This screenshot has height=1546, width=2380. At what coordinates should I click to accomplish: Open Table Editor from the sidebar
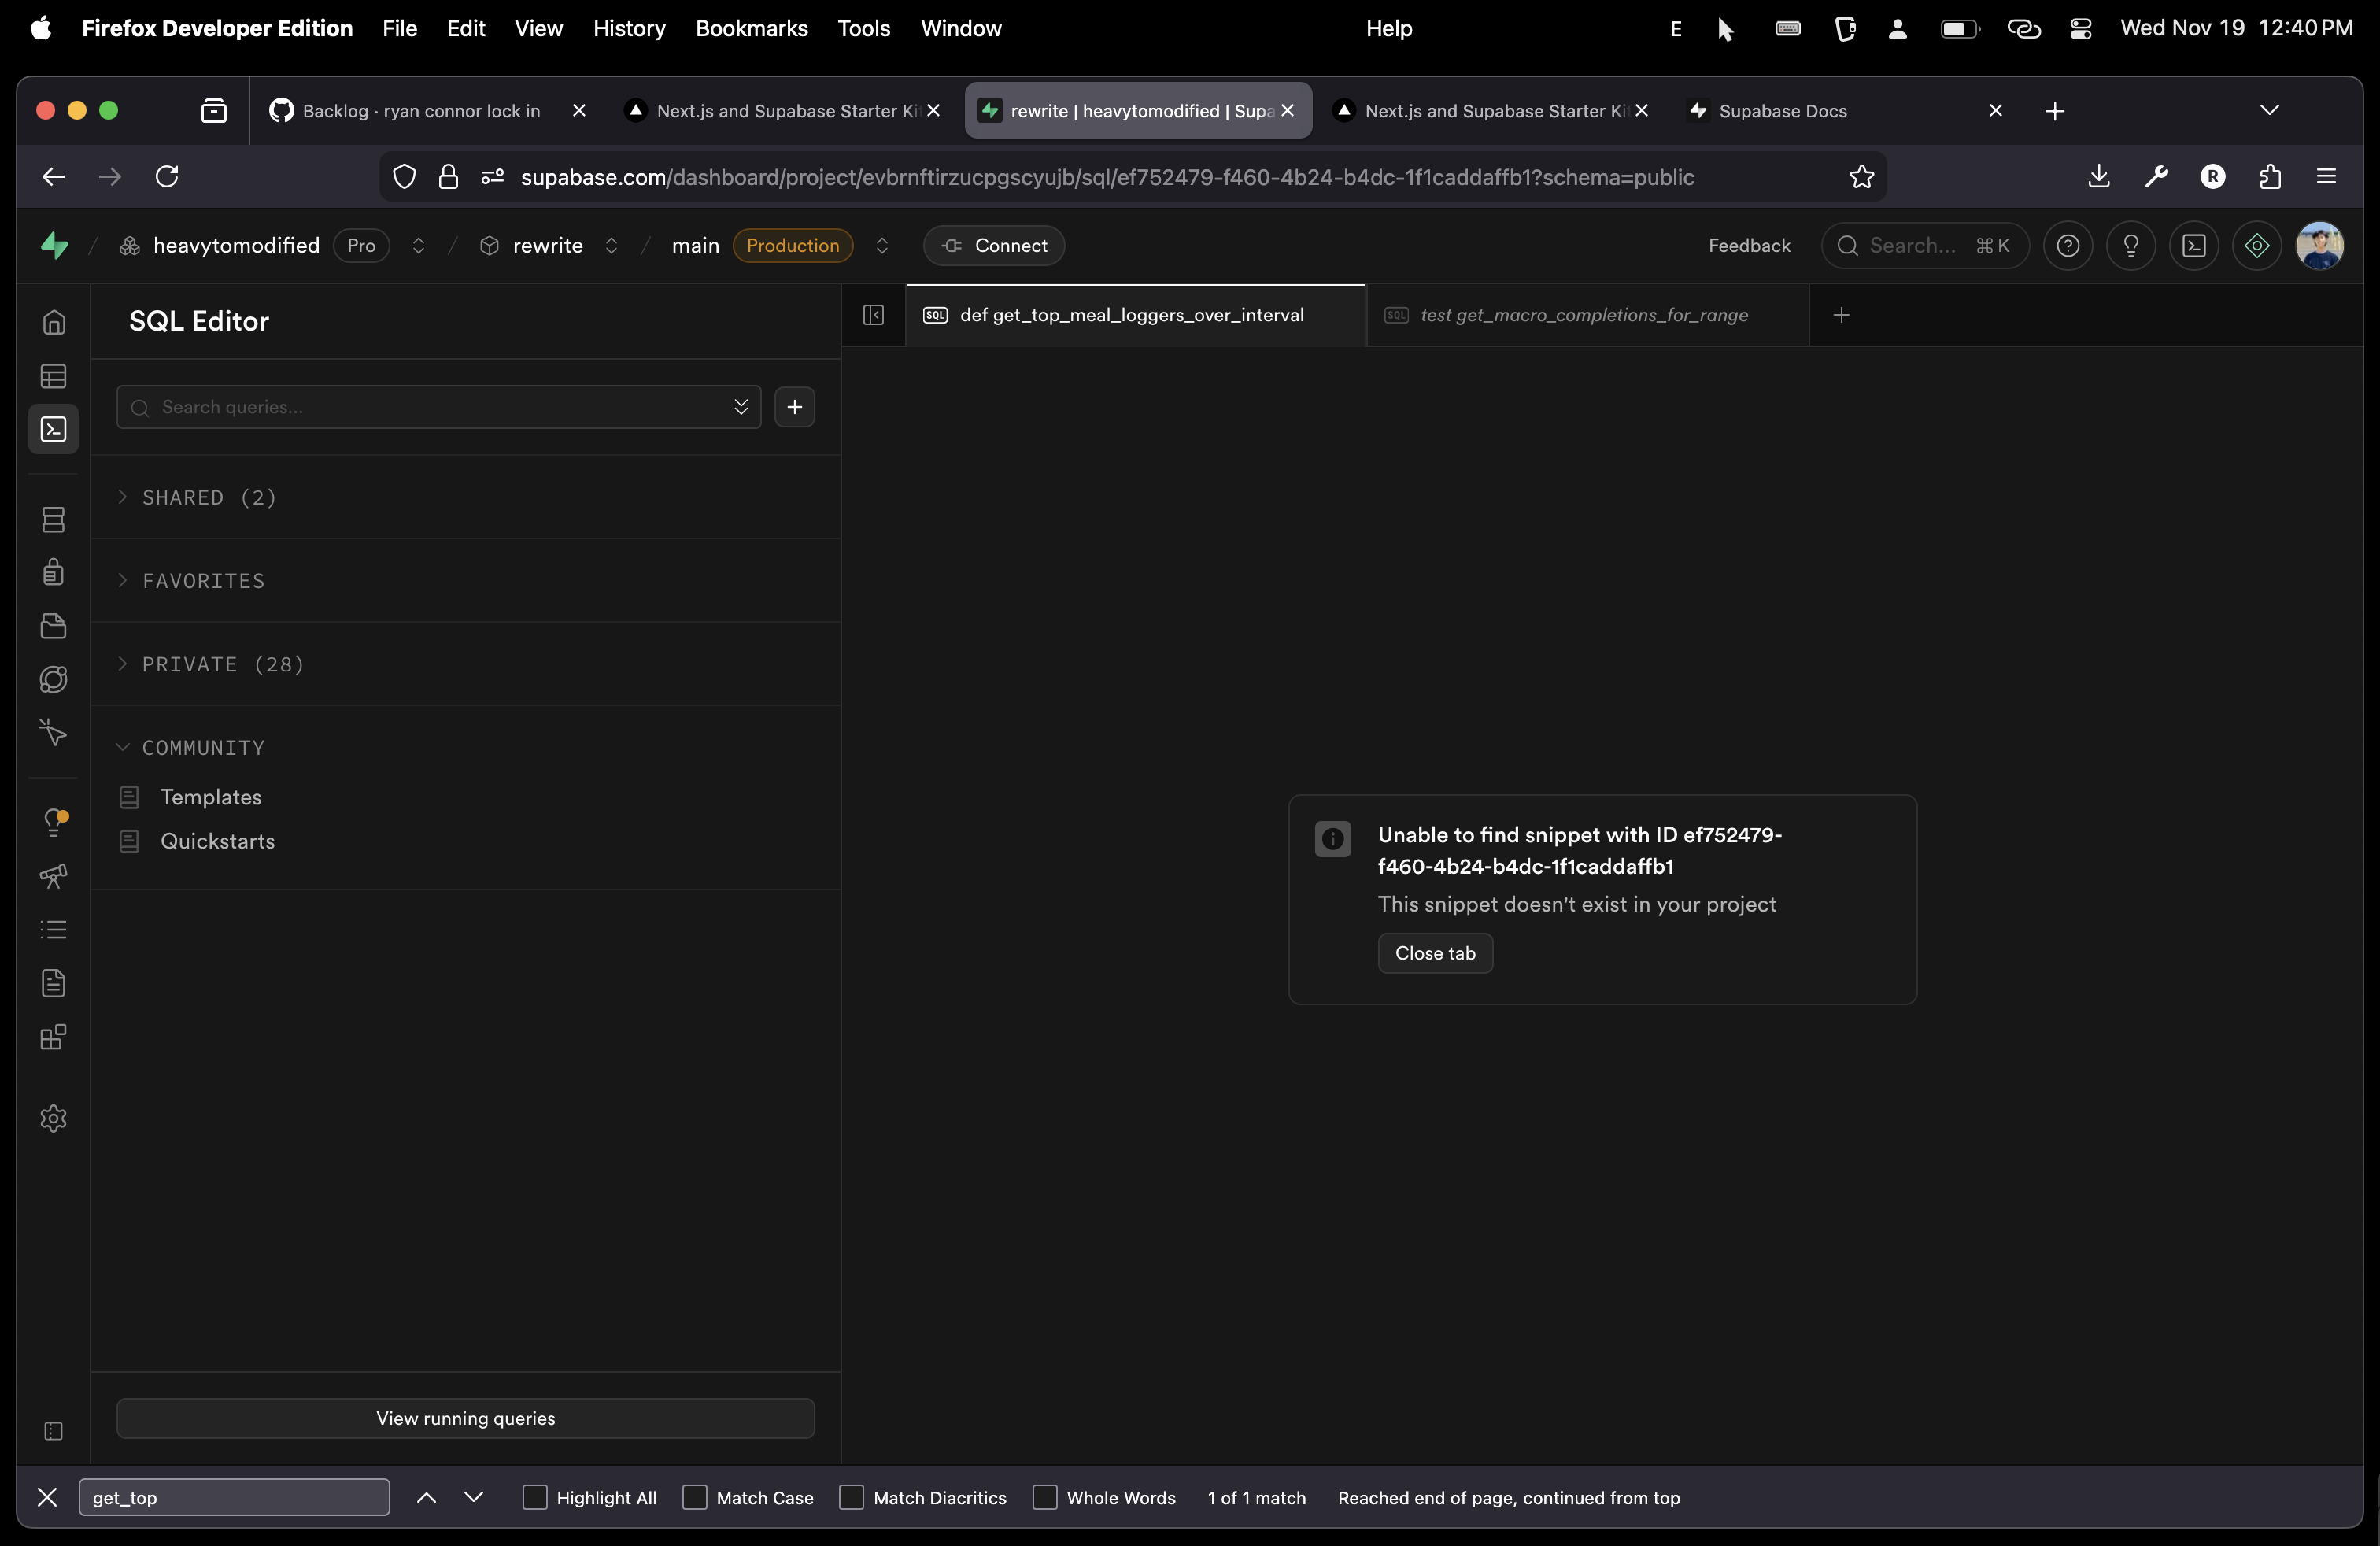click(53, 376)
